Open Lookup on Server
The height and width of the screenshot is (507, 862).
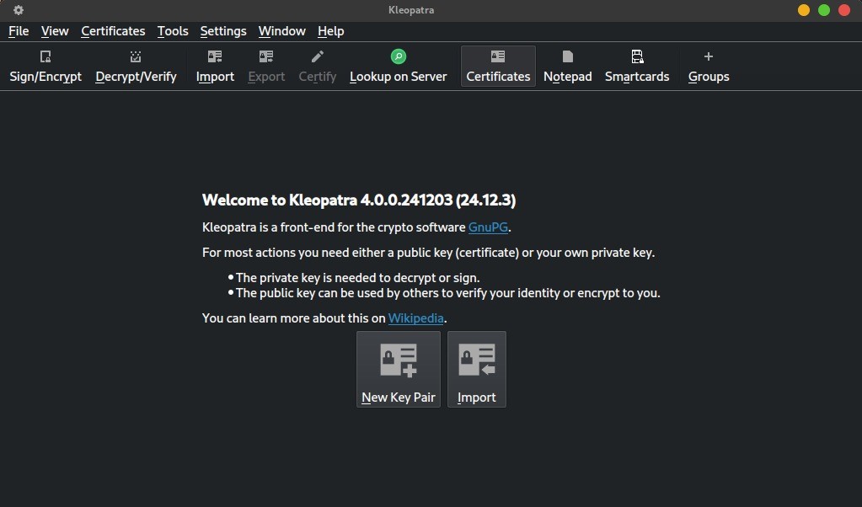[x=398, y=67]
